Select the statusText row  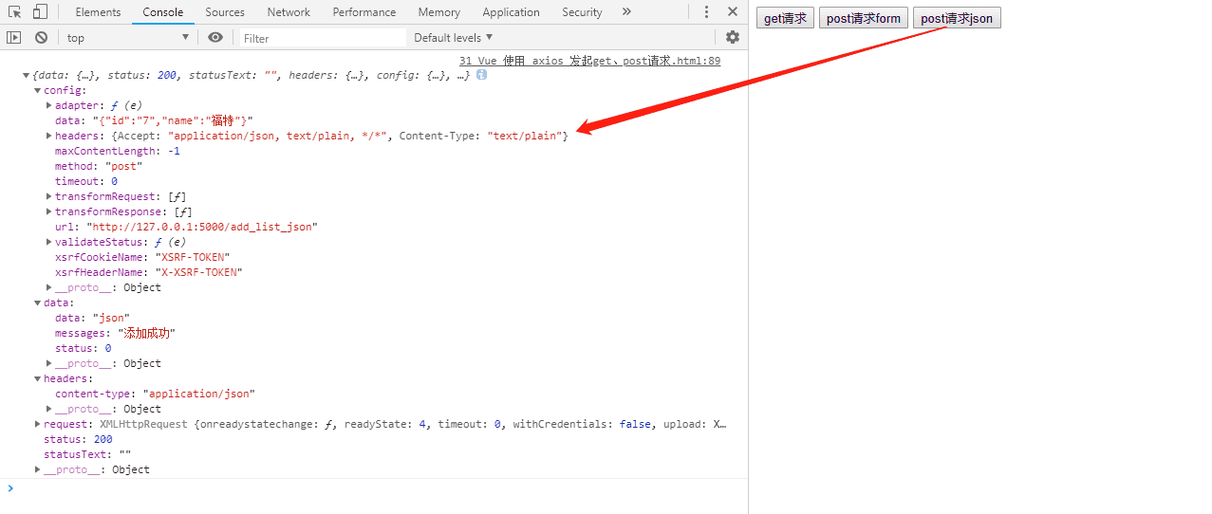pyautogui.click(x=87, y=454)
